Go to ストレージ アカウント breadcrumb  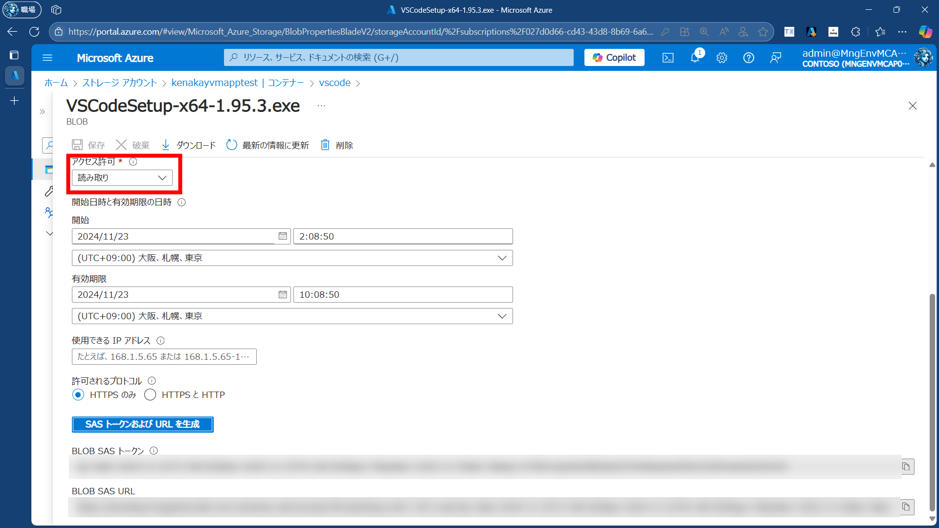click(x=119, y=83)
